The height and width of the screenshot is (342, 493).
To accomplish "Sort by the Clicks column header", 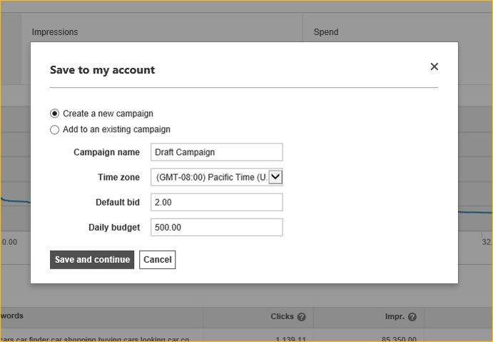I will [282, 317].
